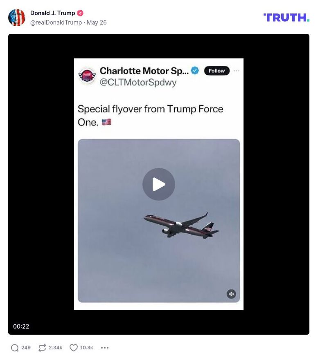Screen dimensions: 318x360
Task: Click the 00:22 video duration label
Action: [21, 326]
